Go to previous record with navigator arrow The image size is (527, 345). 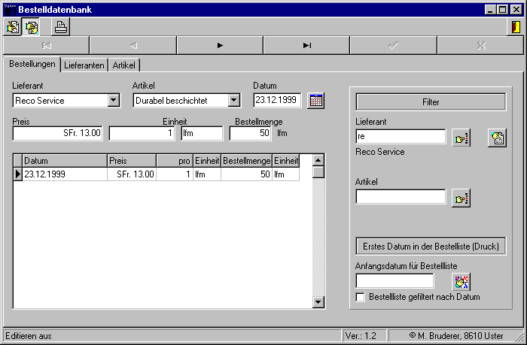(x=133, y=45)
